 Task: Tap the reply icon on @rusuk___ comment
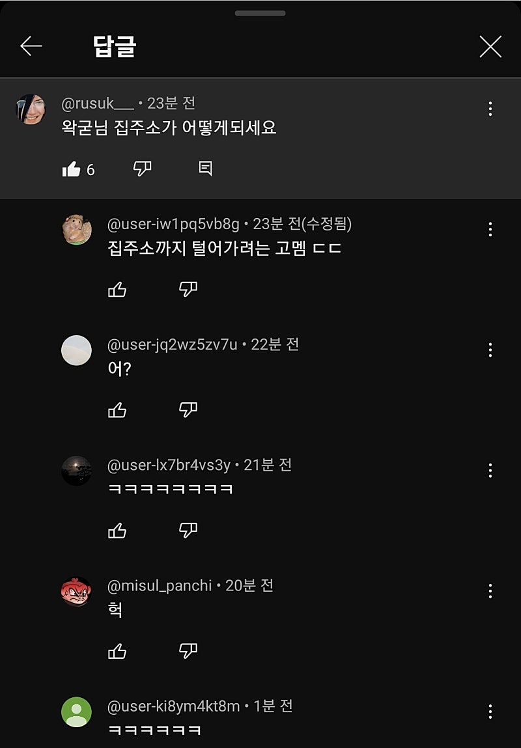pos(205,169)
